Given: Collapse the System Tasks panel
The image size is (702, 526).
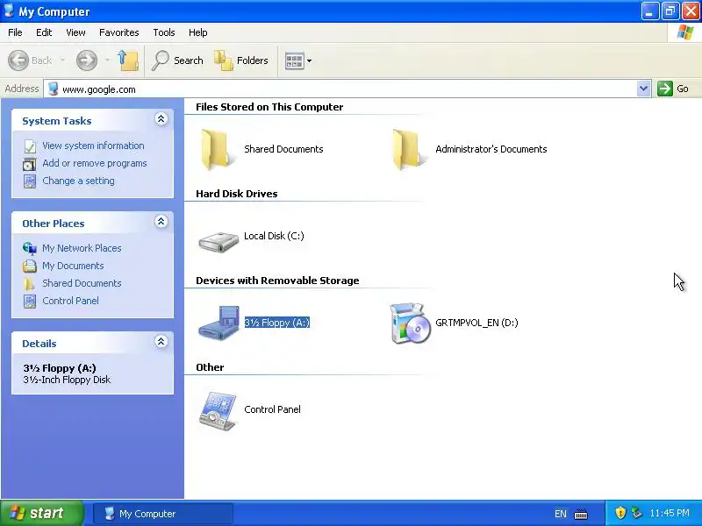Looking at the screenshot, I should [161, 119].
